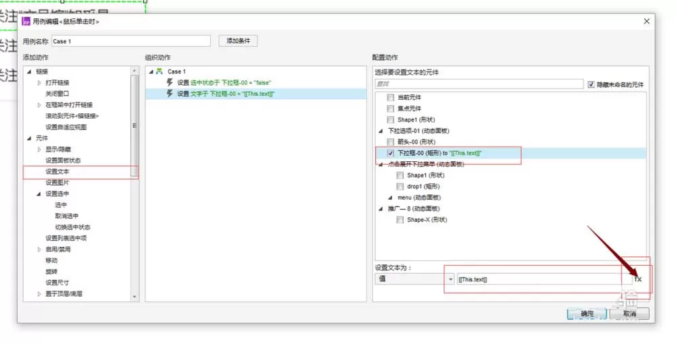Select the 选中 action under 设置选中

click(x=61, y=204)
